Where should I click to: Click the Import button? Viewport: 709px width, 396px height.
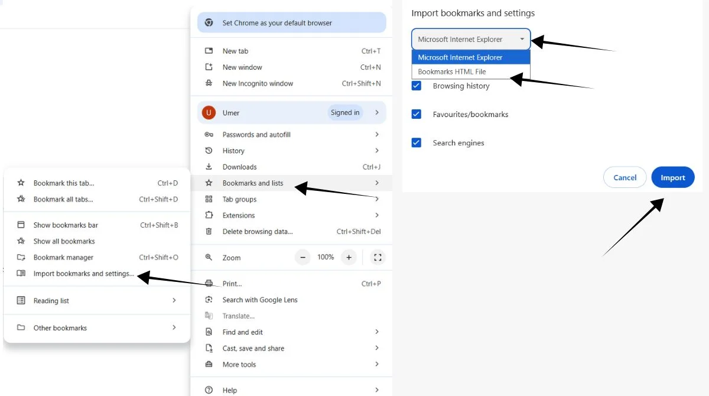673,177
